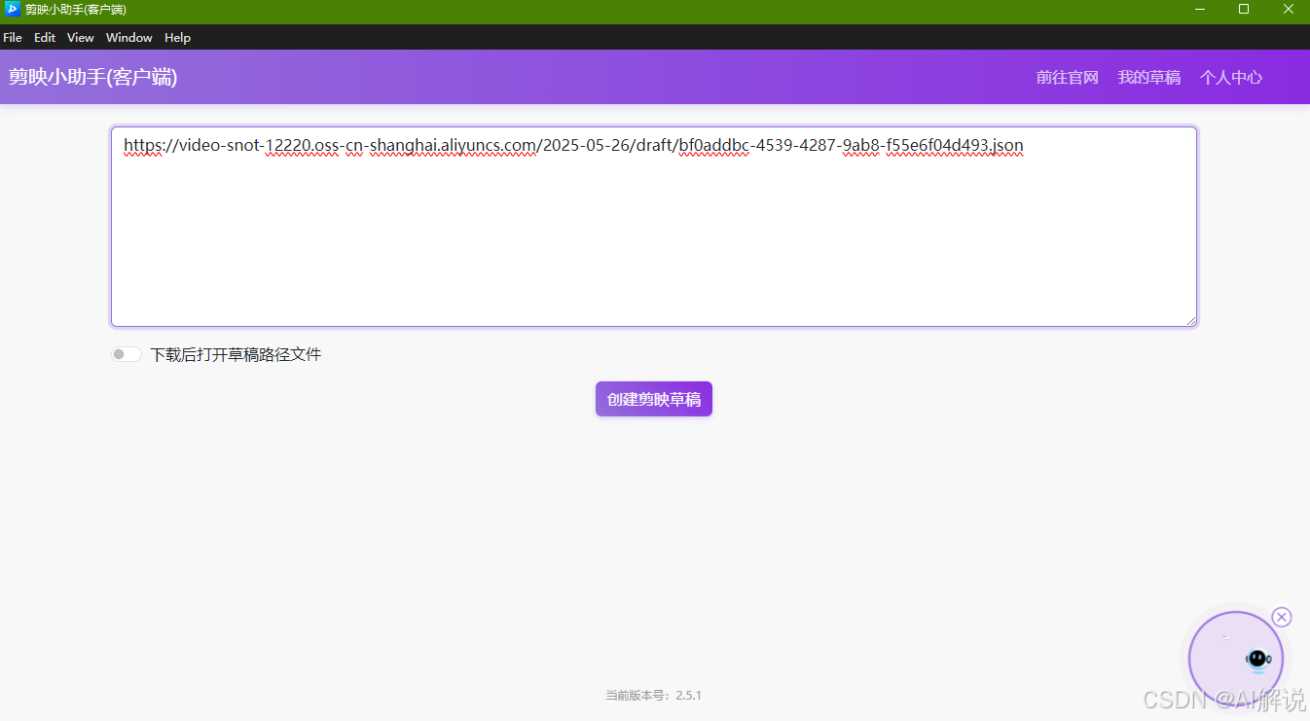
Task: Open 个人中心 page
Action: (1231, 78)
